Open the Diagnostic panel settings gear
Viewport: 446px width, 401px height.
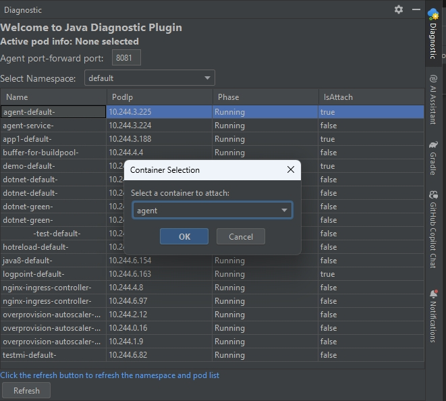pos(399,9)
